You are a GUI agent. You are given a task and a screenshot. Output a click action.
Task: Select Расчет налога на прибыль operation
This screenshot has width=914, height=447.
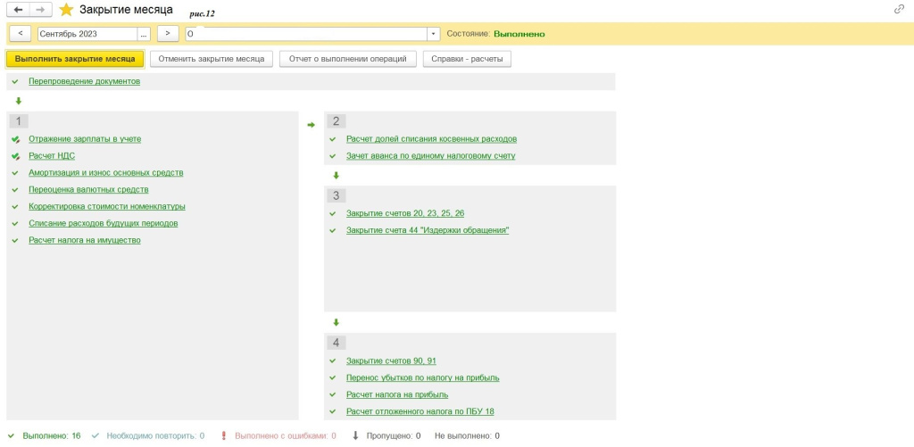click(x=397, y=394)
